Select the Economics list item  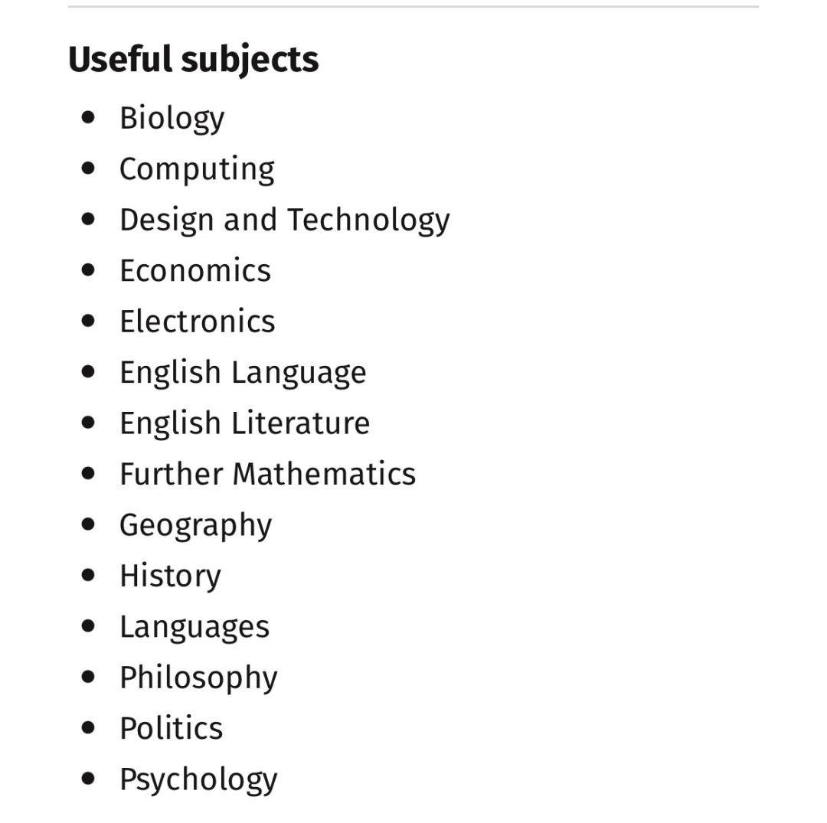[195, 270]
